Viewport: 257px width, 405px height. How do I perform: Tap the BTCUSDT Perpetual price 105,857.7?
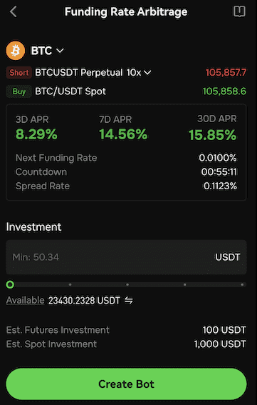(226, 73)
